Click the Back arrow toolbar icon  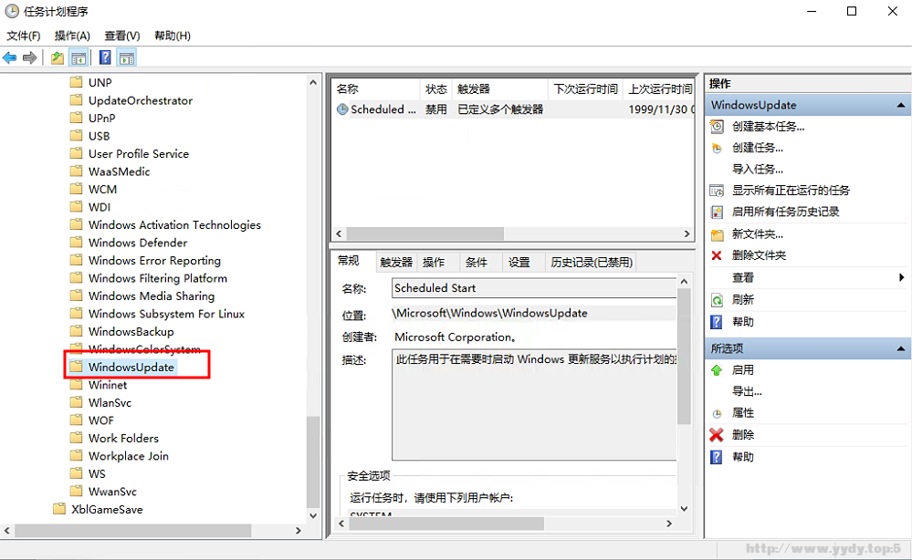10,58
